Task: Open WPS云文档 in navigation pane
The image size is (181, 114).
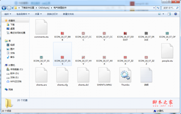Action: [14, 81]
